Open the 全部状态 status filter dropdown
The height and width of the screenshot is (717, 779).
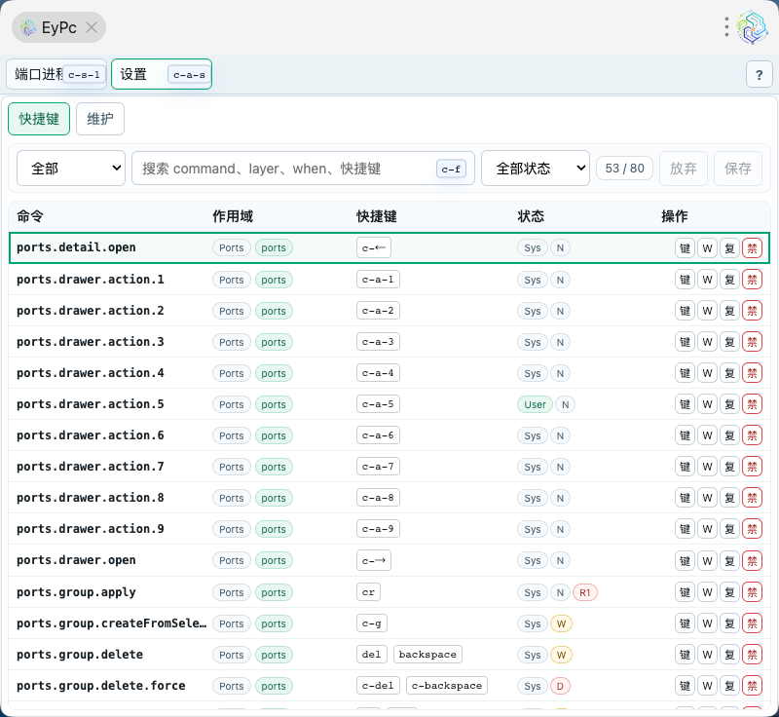tap(535, 169)
